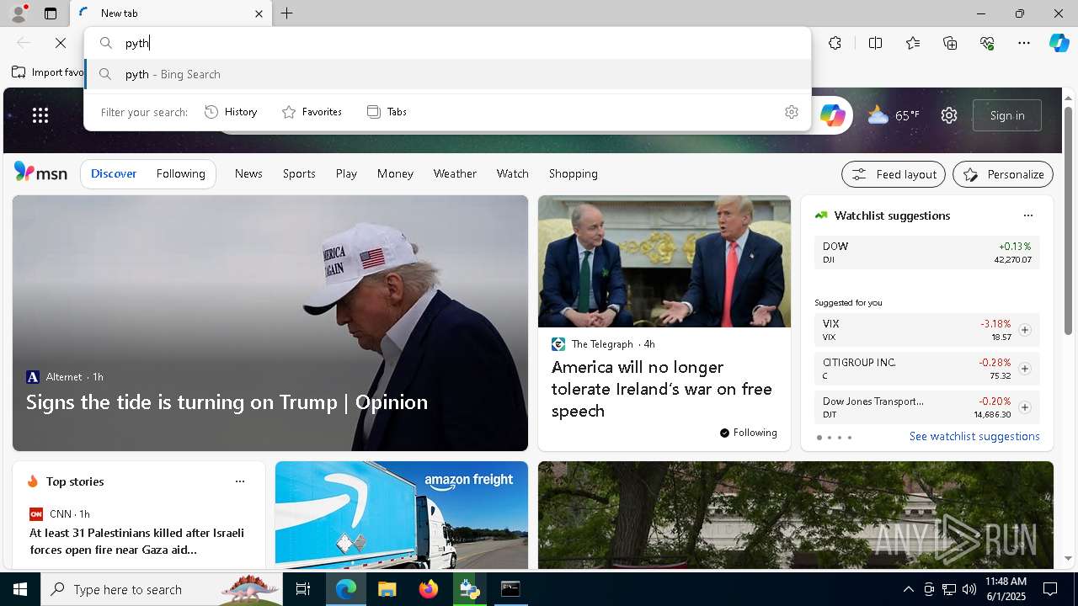The height and width of the screenshot is (606, 1078).
Task: Filter search by History
Action: point(231,112)
